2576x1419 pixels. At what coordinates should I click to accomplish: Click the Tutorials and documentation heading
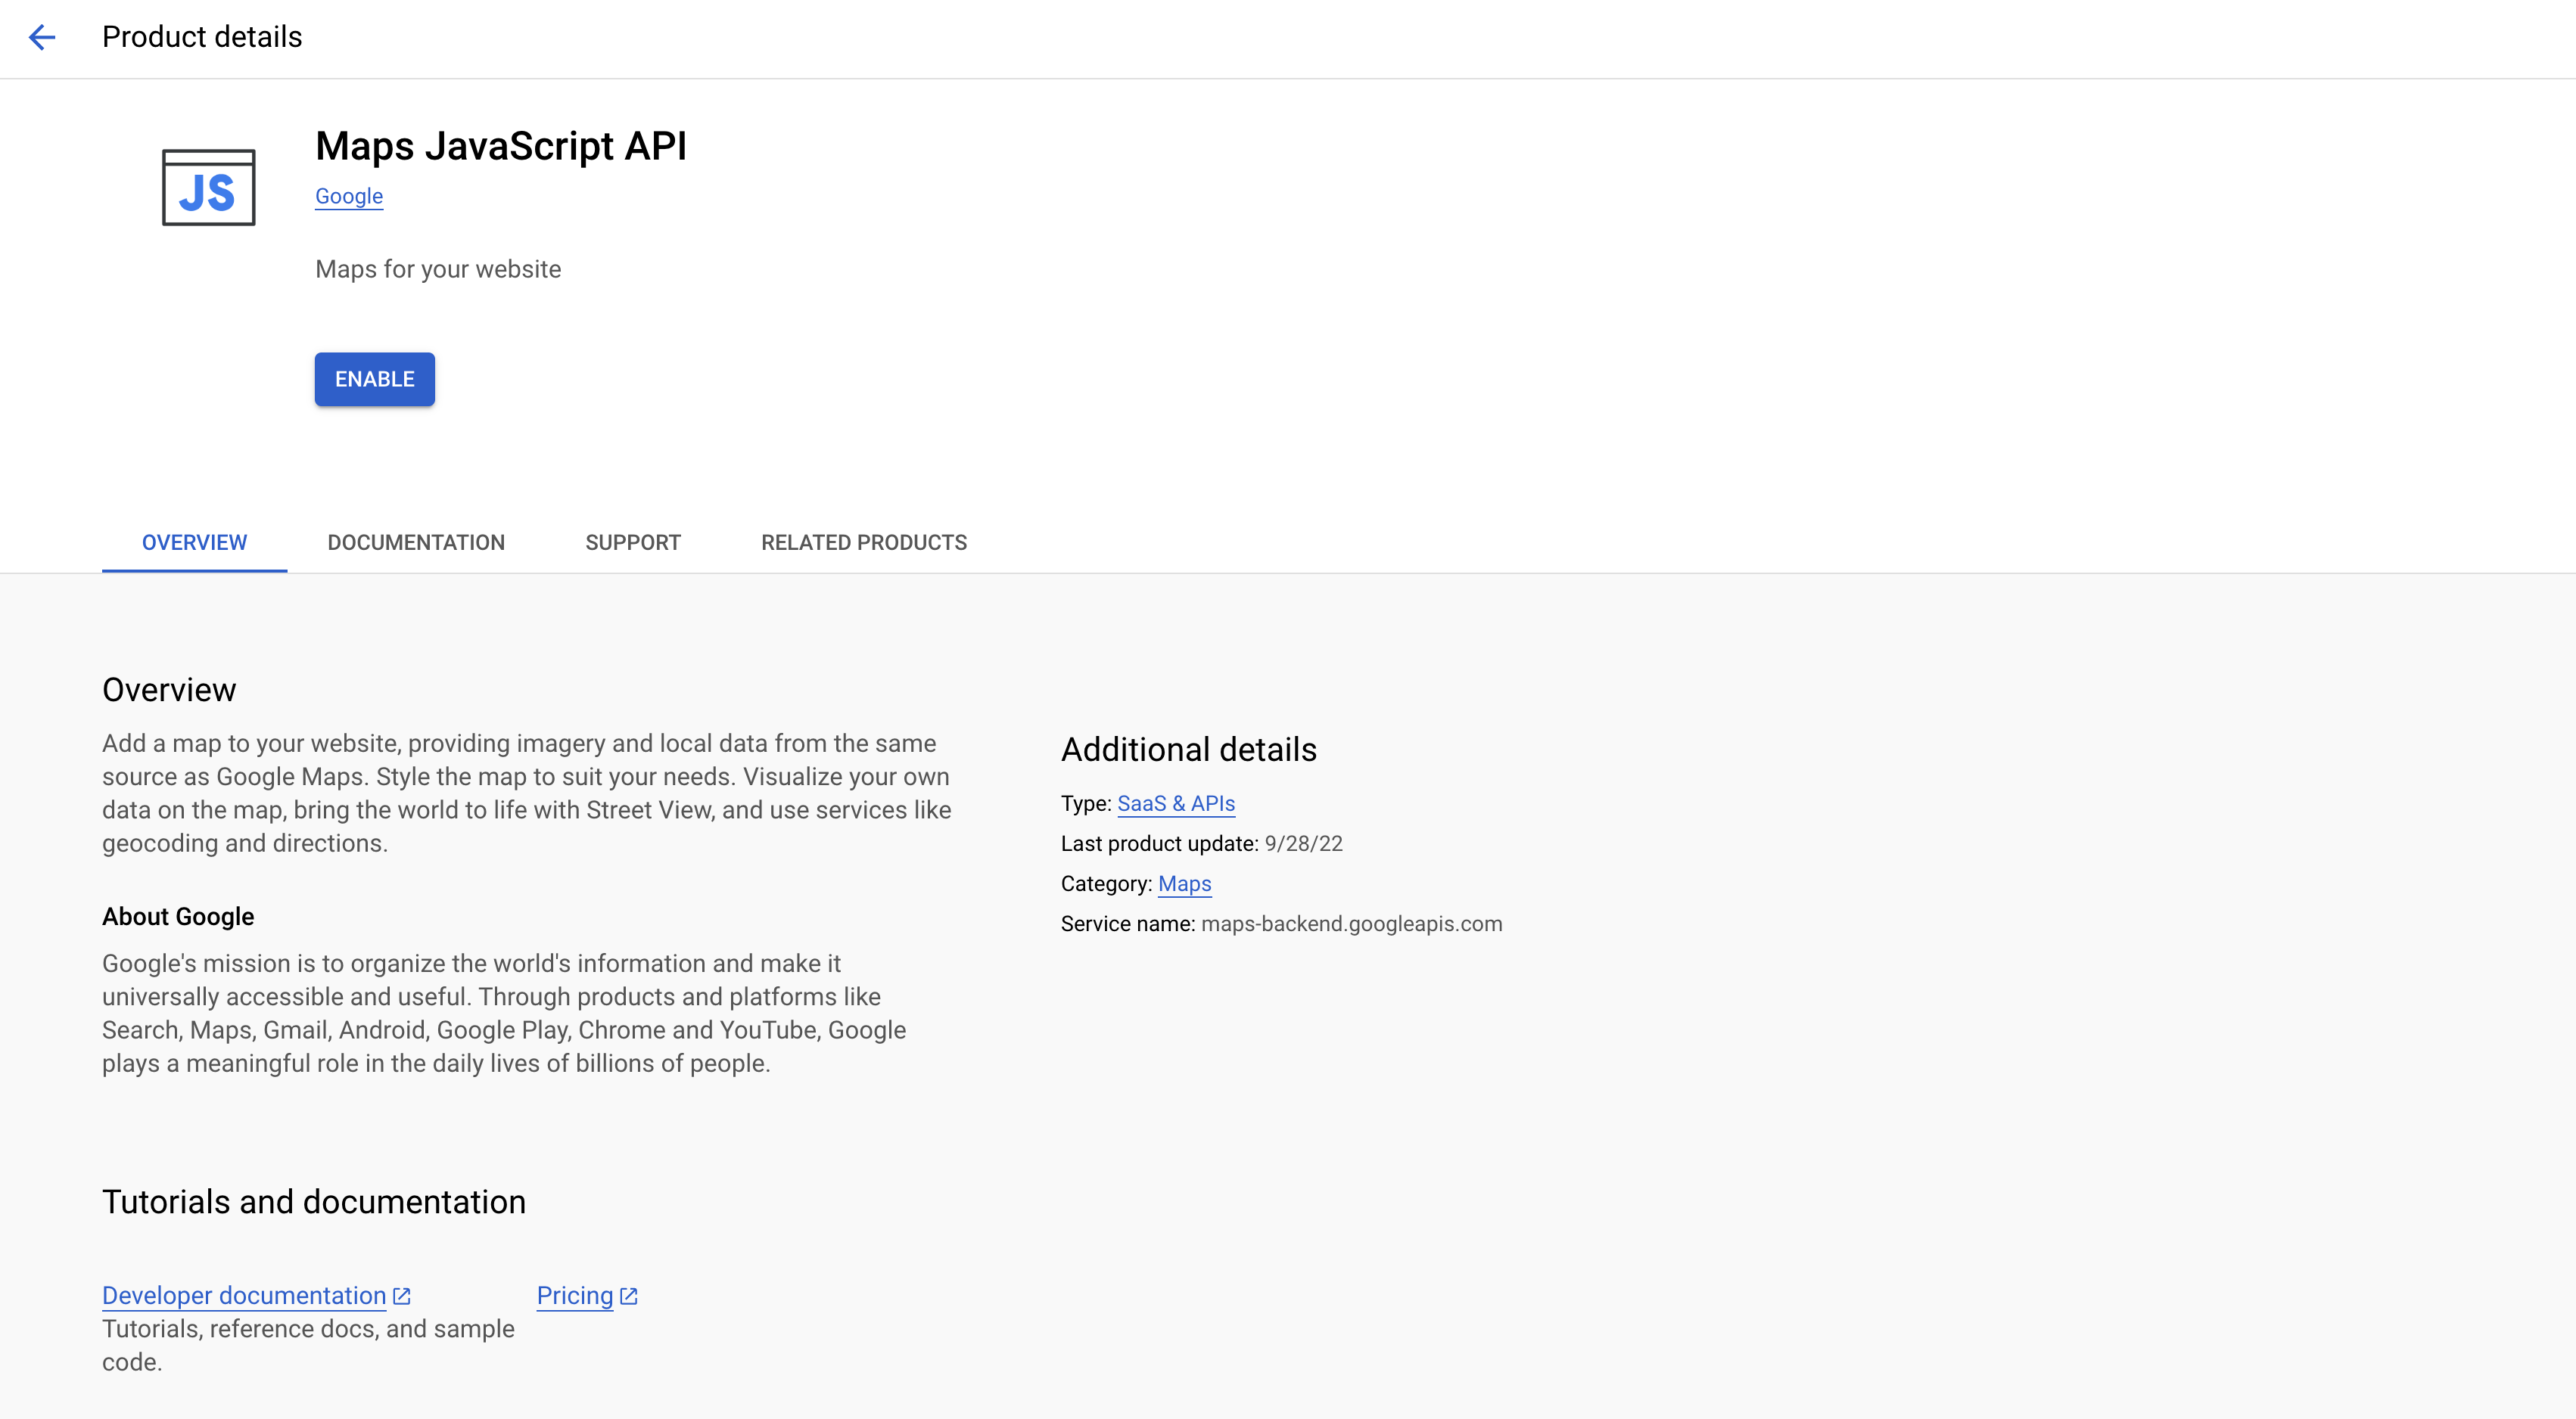click(x=314, y=1201)
